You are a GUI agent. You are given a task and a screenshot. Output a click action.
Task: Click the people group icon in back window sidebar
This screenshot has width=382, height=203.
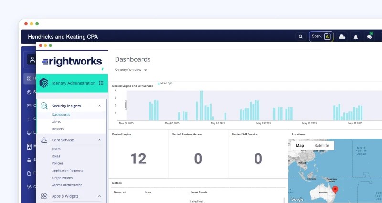pos(29,187)
